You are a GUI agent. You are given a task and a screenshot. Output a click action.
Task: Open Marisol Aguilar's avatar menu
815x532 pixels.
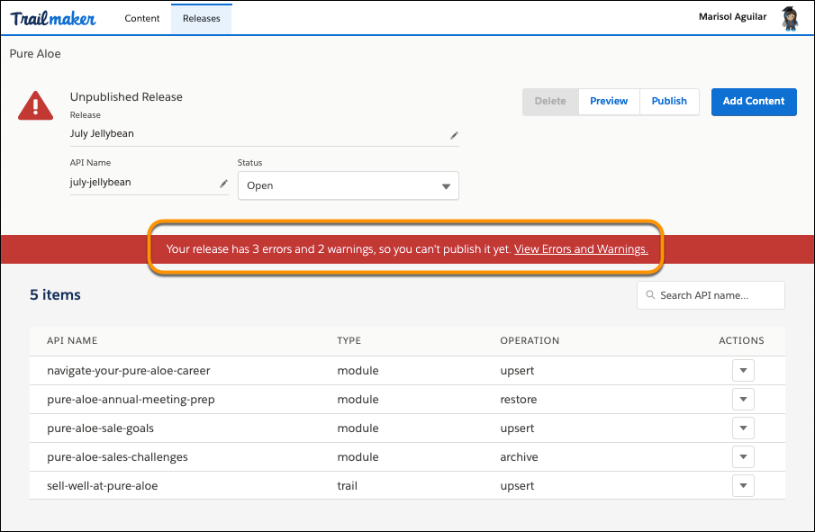point(790,19)
